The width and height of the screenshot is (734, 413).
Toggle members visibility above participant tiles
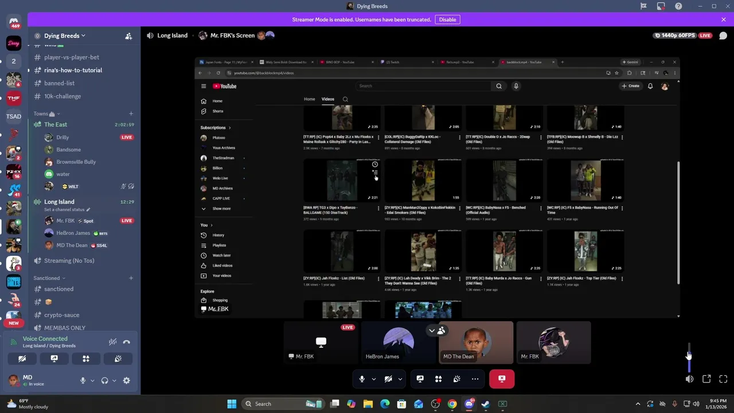437,331
